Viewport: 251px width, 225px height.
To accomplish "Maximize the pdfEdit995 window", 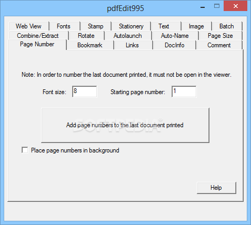I will [x=217, y=6].
